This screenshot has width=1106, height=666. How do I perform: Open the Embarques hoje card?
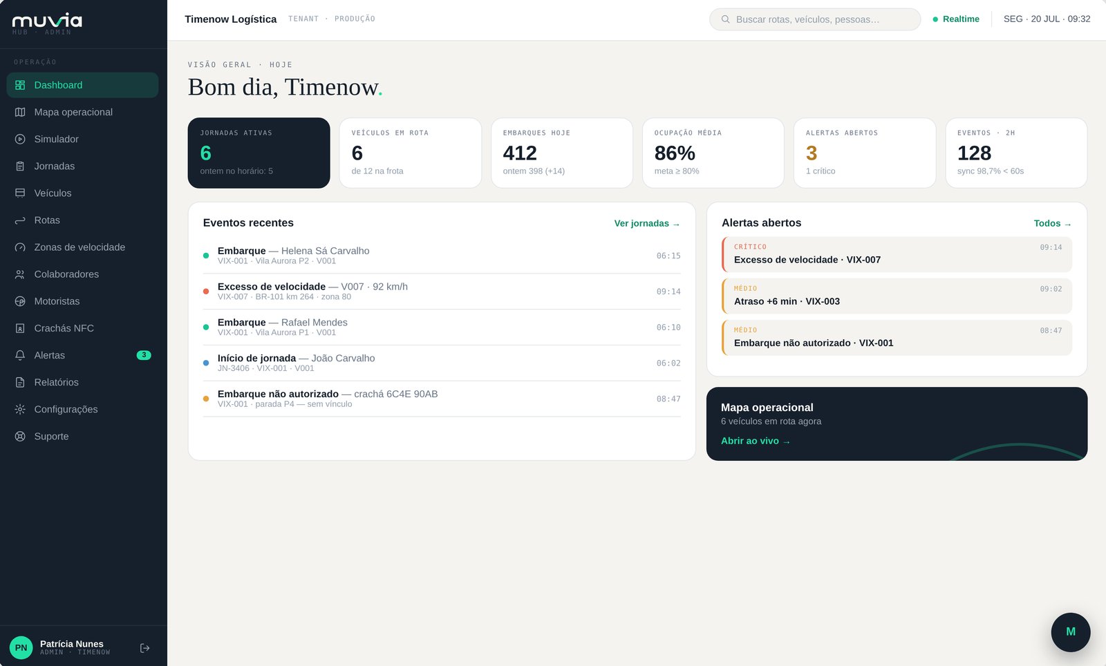pos(561,153)
